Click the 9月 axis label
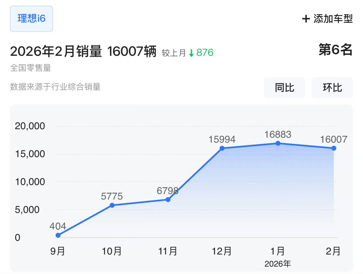This screenshot has width=363, height=274. tap(58, 251)
